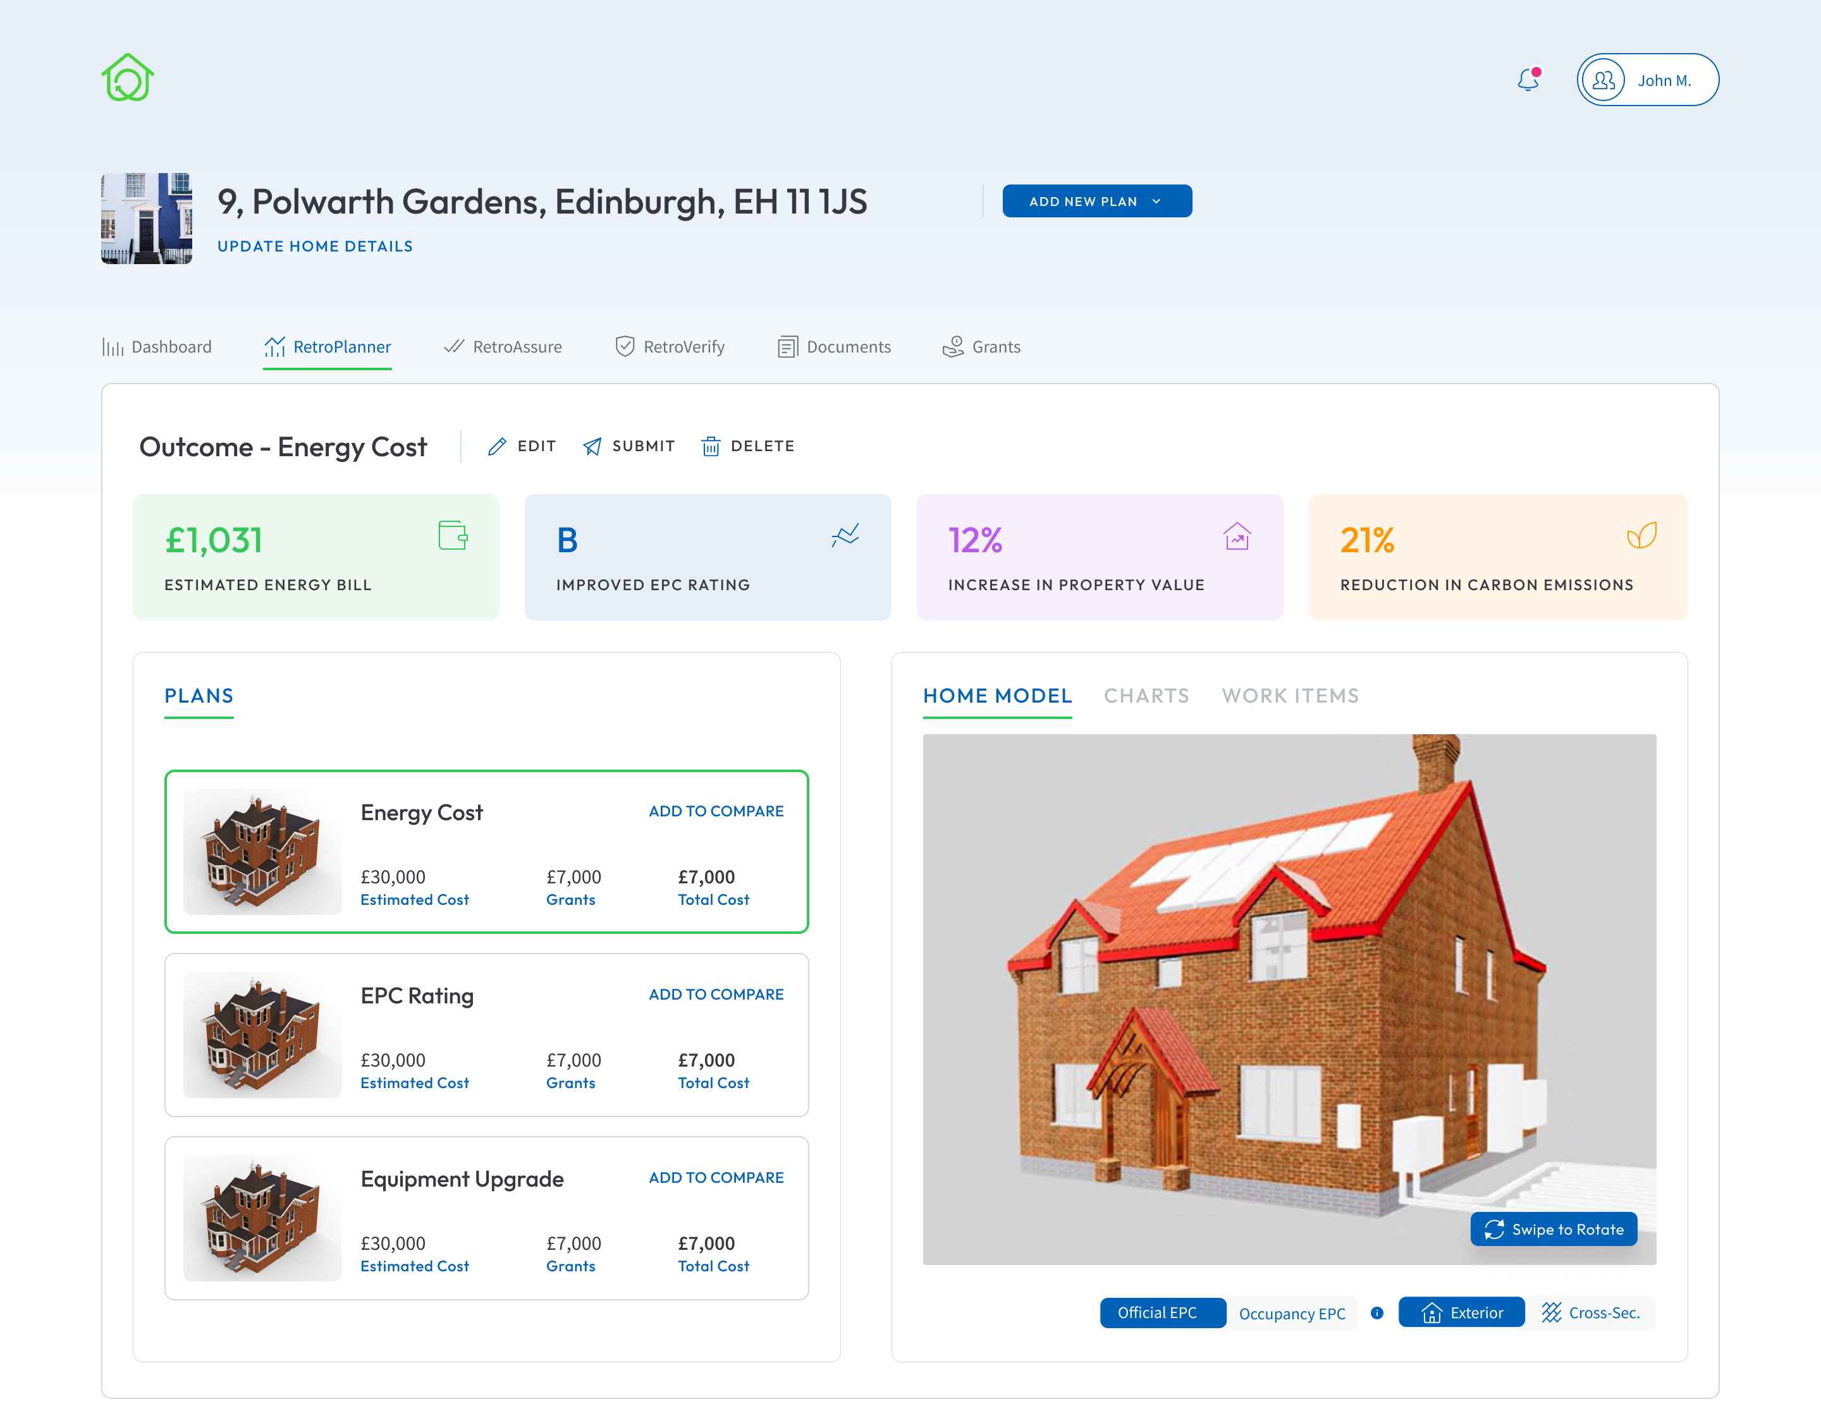The height and width of the screenshot is (1428, 1821).
Task: Click the Equipment Upgrade plan house thumbnail
Action: (x=262, y=1218)
